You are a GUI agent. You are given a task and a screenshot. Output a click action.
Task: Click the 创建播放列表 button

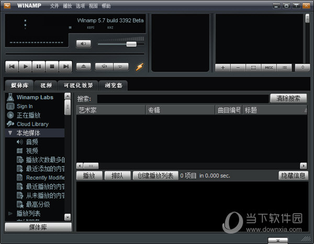pos(155,176)
